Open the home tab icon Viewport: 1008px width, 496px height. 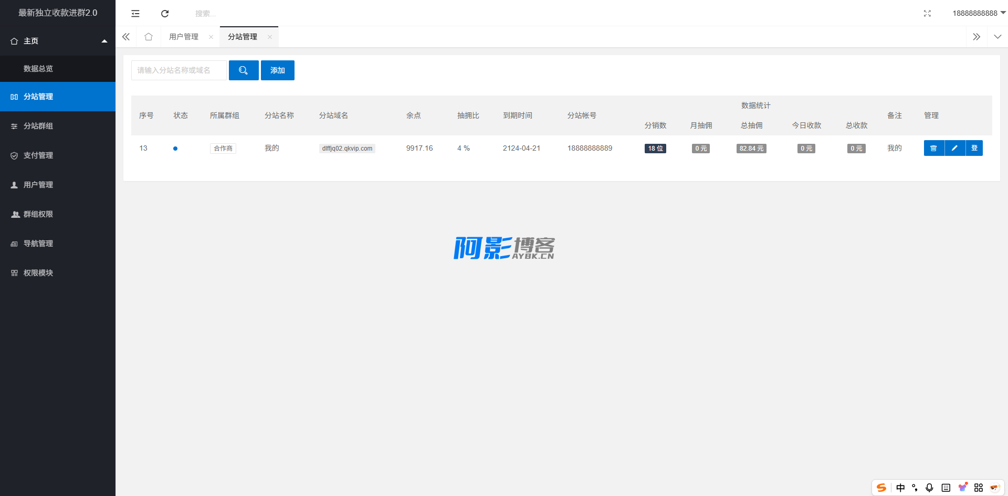pos(149,37)
